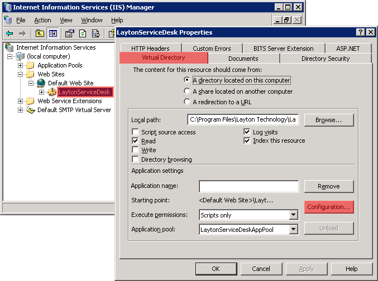The height and width of the screenshot is (281, 378).
Task: Click into the Application name text field
Action: tap(249, 186)
